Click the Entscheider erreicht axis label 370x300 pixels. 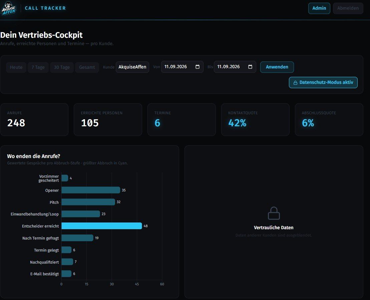[x=40, y=226]
